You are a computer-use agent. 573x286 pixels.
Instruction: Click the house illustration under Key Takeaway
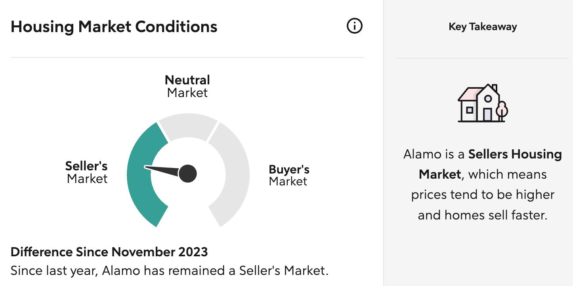point(482,103)
